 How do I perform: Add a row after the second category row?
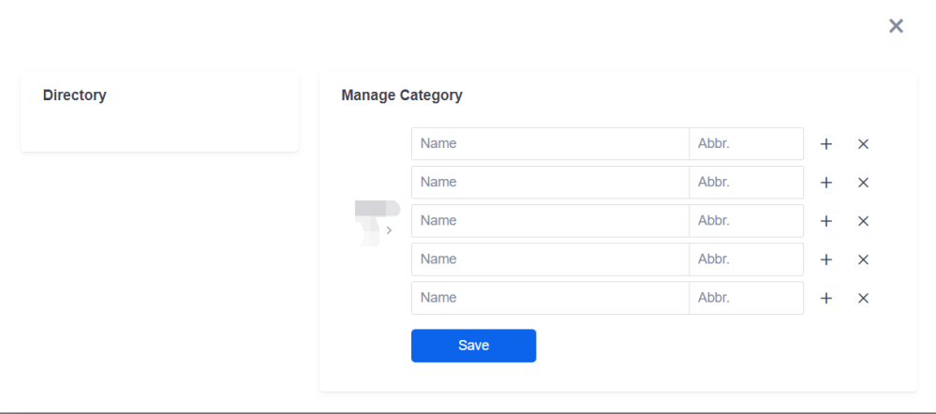(x=826, y=183)
